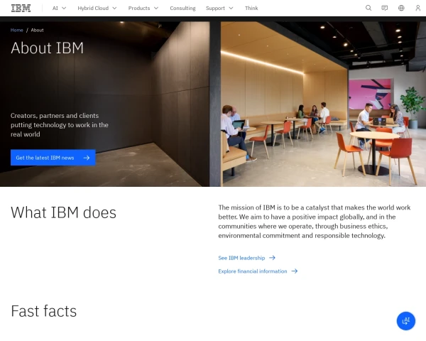Click the arrow on the IBM news button

[87, 158]
